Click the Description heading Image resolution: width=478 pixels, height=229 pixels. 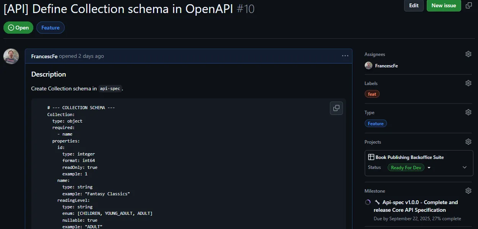pyautogui.click(x=49, y=74)
